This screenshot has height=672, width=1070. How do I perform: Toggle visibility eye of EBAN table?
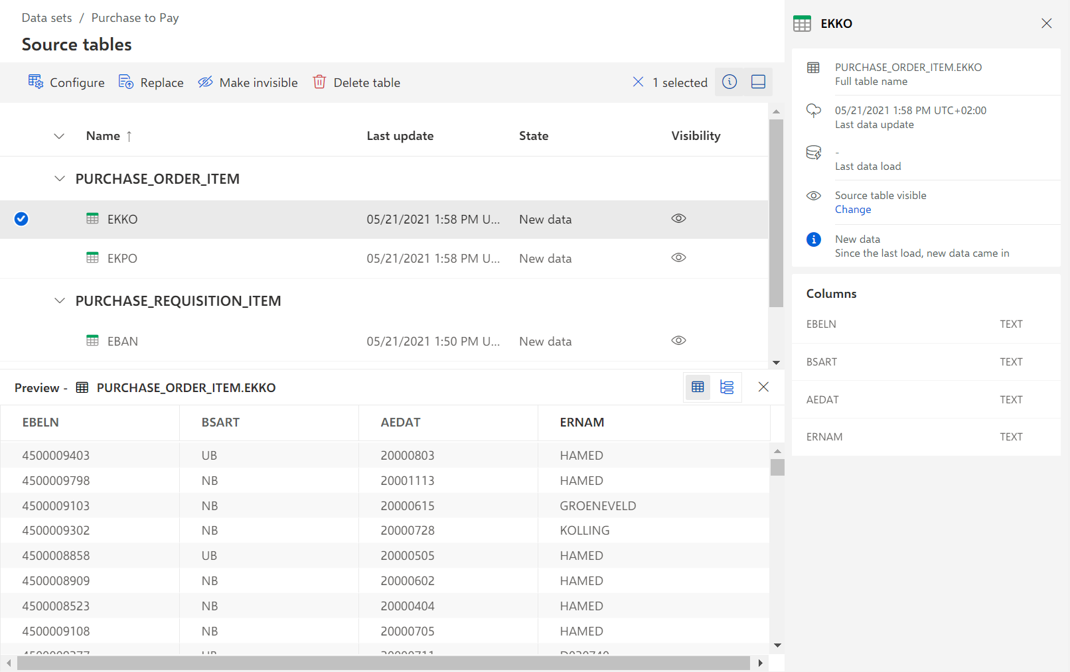click(x=678, y=340)
